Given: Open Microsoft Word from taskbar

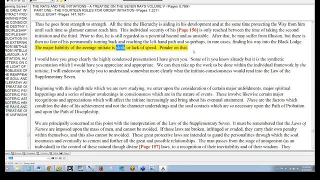Looking at the screenshot, I should [39, 168].
